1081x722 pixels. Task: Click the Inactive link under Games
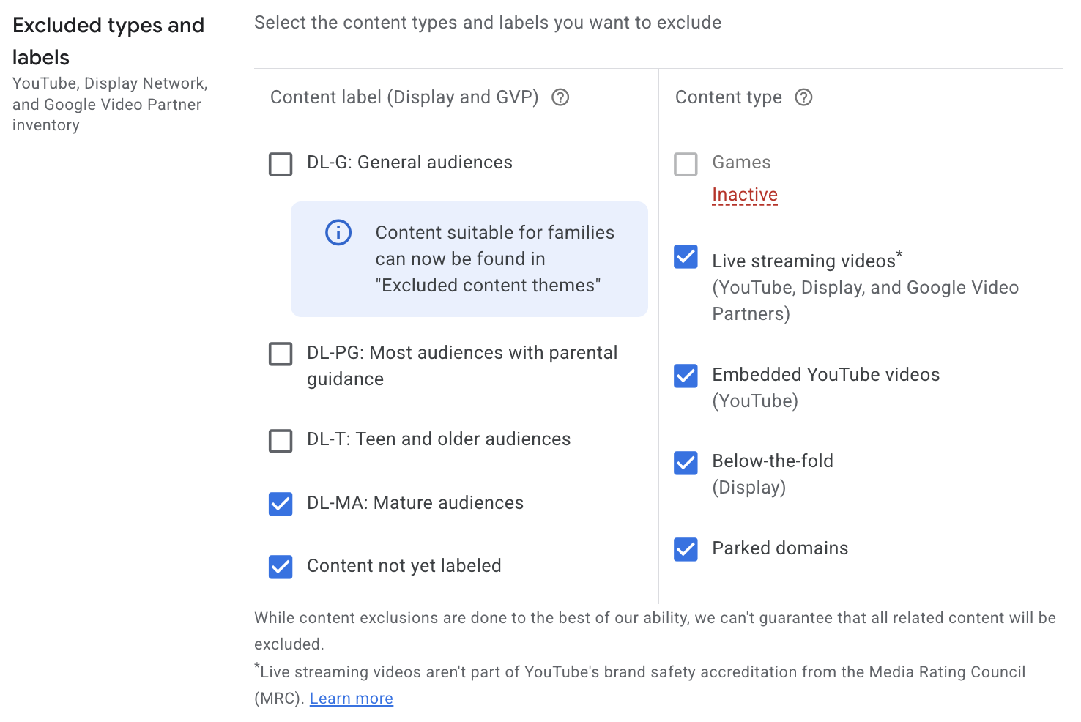click(x=745, y=194)
